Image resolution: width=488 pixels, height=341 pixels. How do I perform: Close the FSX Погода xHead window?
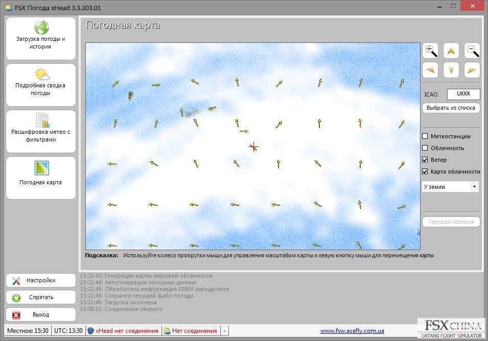(473, 6)
